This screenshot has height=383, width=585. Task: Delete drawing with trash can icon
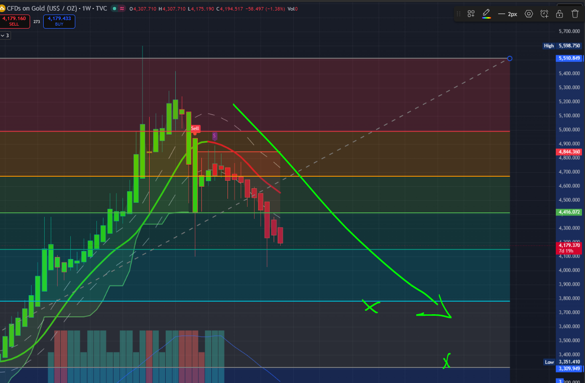pos(575,14)
